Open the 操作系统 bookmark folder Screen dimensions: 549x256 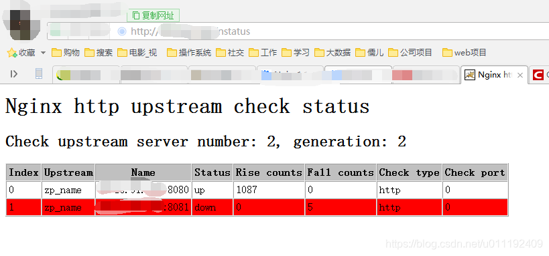(x=189, y=53)
